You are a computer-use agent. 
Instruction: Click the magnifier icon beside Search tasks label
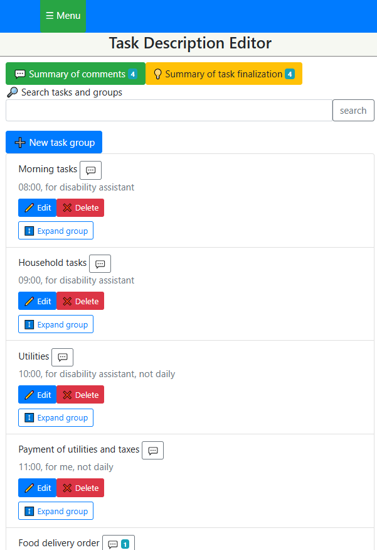click(x=13, y=92)
